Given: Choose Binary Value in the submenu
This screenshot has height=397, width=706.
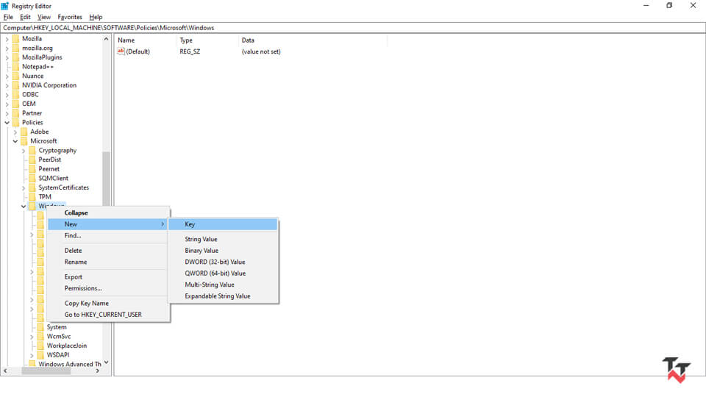Looking at the screenshot, I should click(223, 250).
